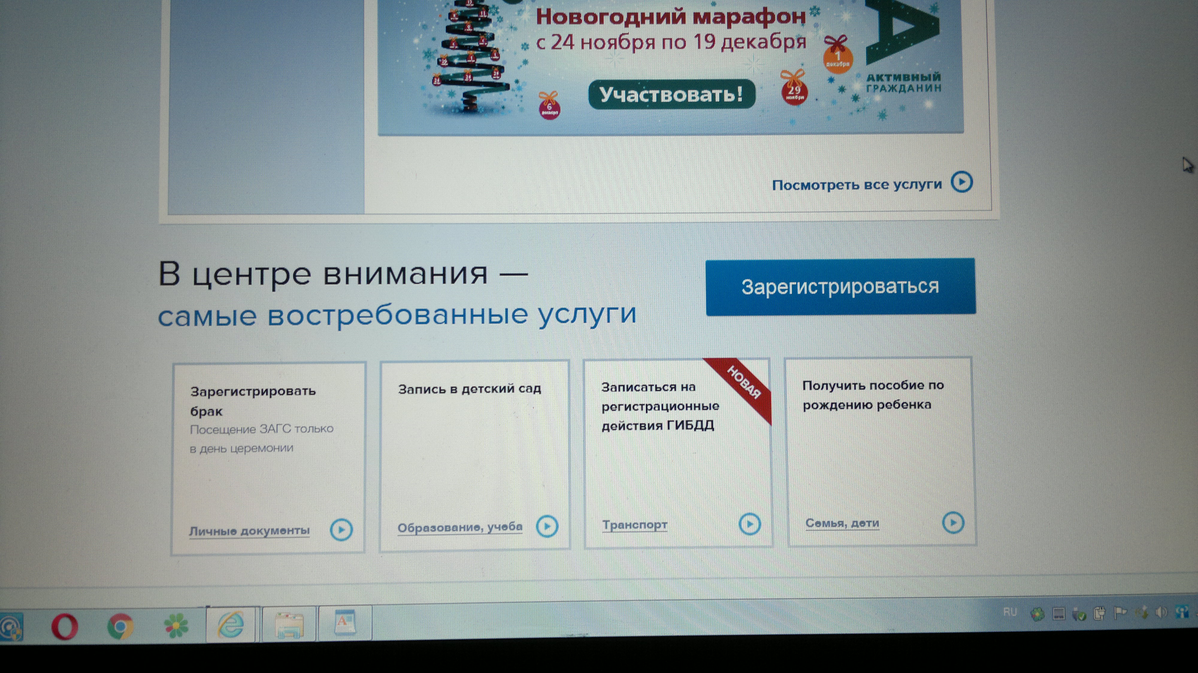Switch to Internet Explorer taskbar window

click(231, 625)
